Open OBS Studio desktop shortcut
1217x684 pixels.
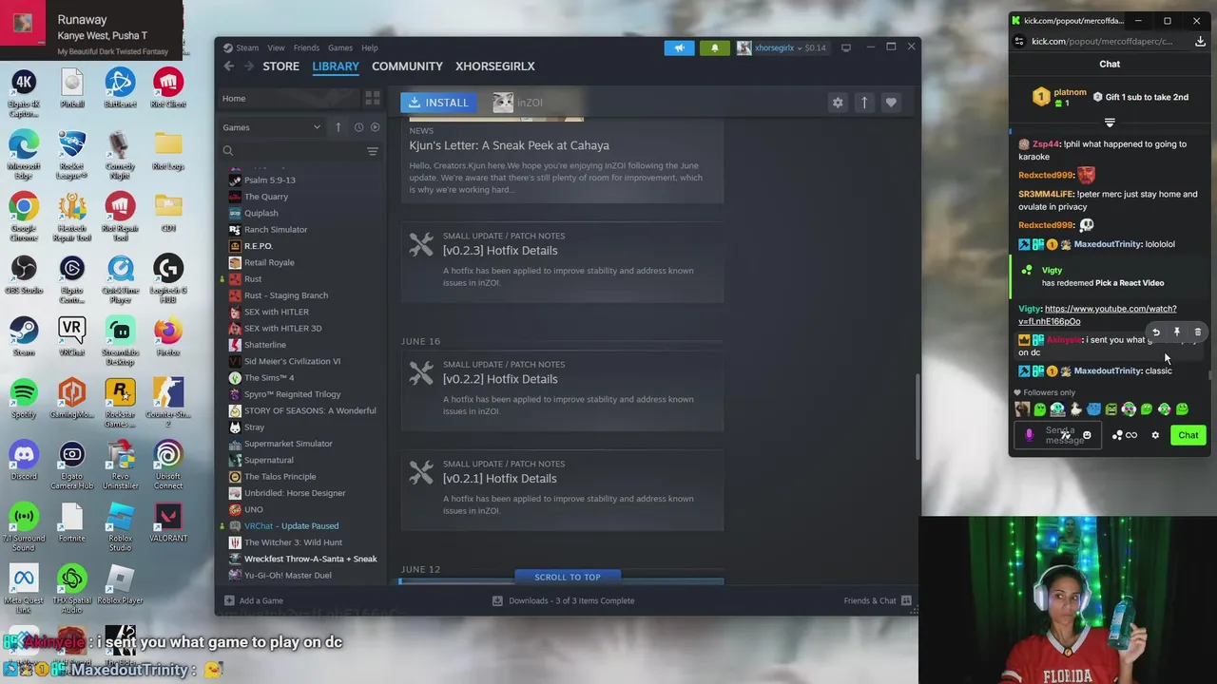(24, 276)
